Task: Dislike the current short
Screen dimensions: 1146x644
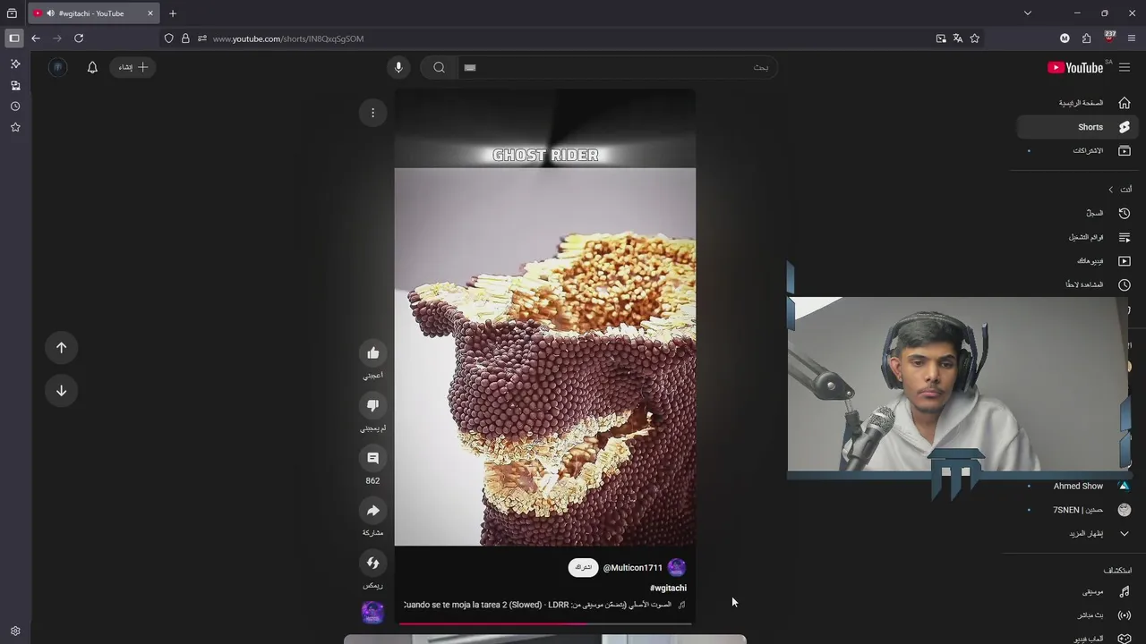Action: point(373,405)
